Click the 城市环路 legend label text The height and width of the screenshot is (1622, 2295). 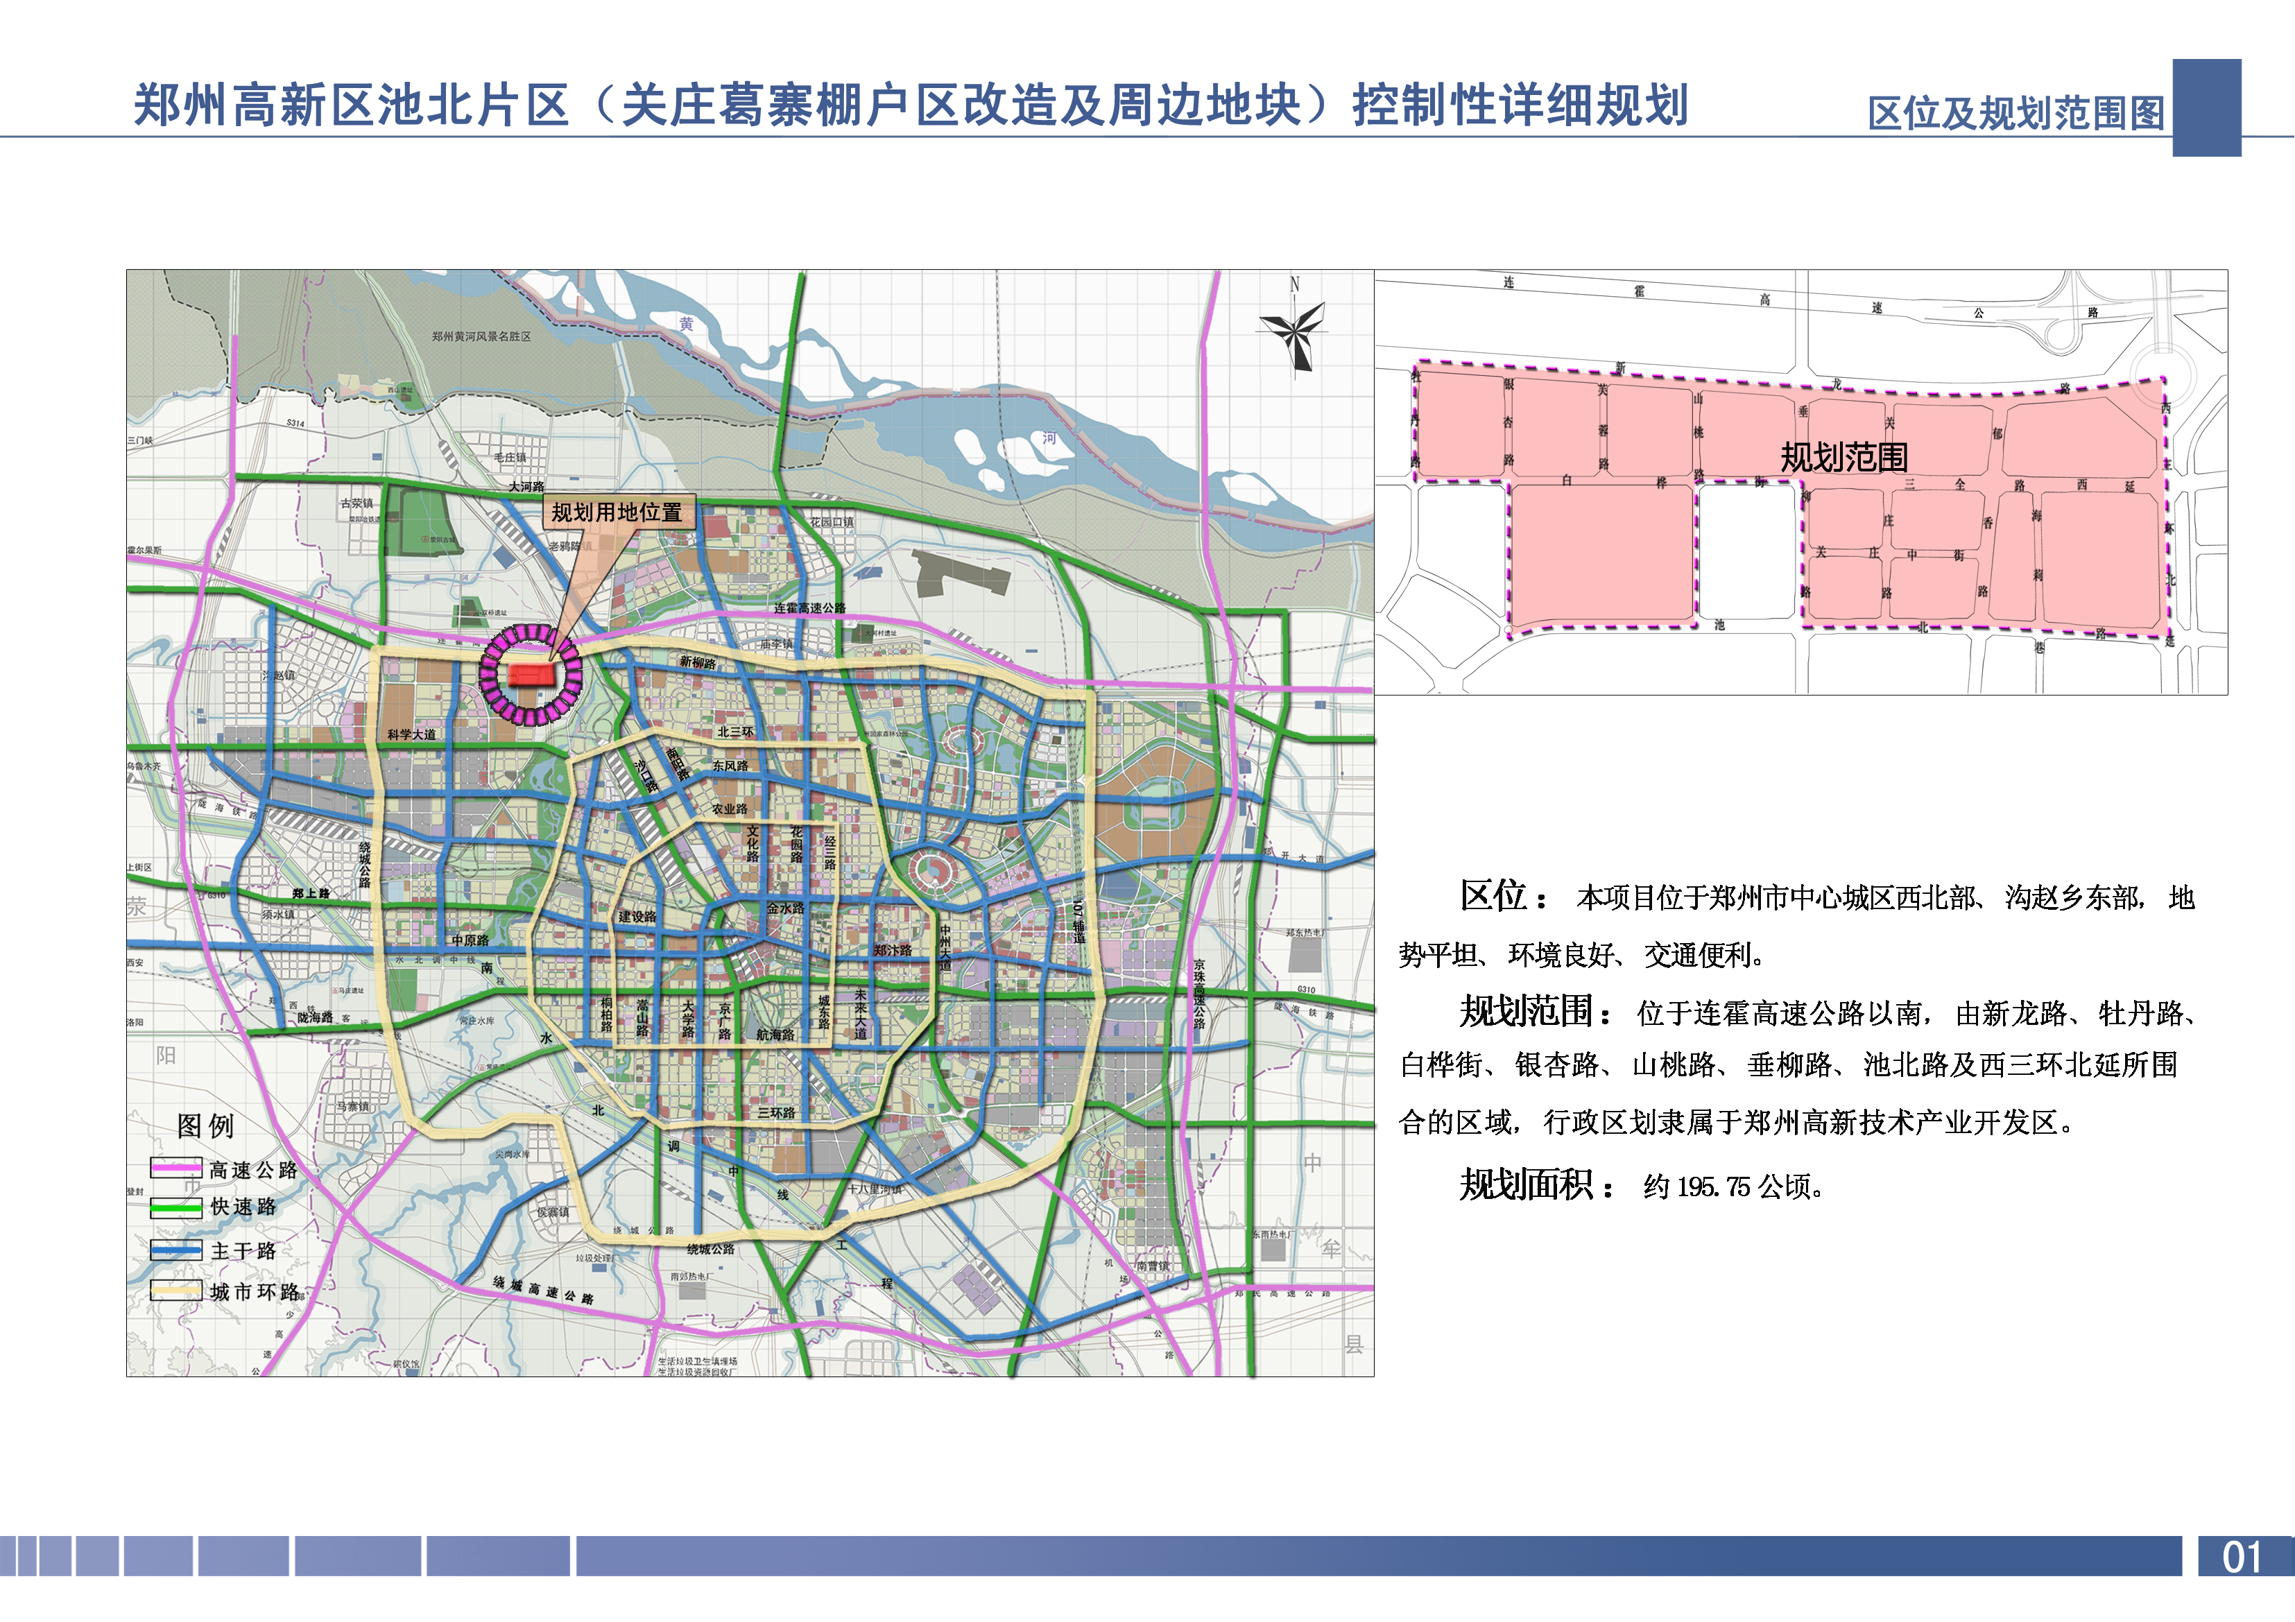(254, 1291)
